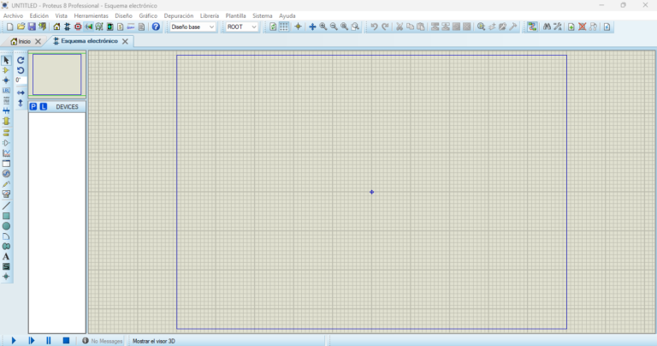The width and height of the screenshot is (657, 346).
Task: Click the P pick devices button
Action: (33, 107)
